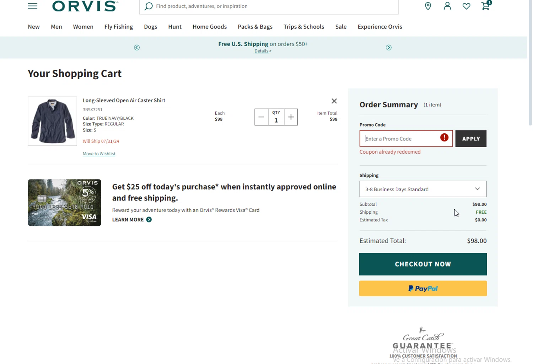Click the Free U.S. Shipping banner text
Screen dimensions: 533x364
[263, 44]
